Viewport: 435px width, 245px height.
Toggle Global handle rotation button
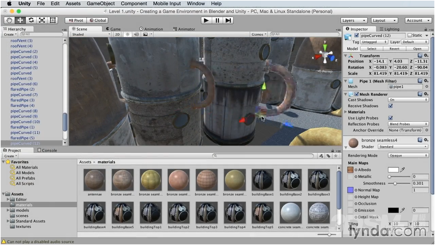click(98, 20)
